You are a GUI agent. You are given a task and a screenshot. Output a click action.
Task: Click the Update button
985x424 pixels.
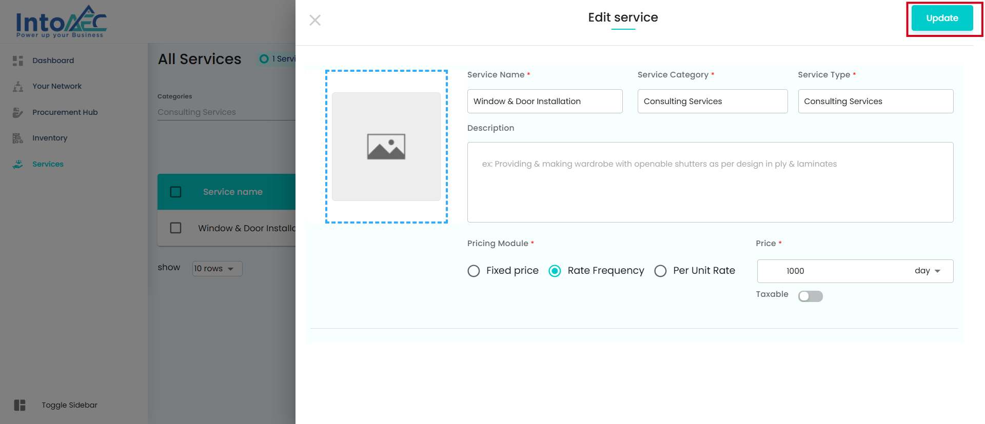pyautogui.click(x=942, y=18)
